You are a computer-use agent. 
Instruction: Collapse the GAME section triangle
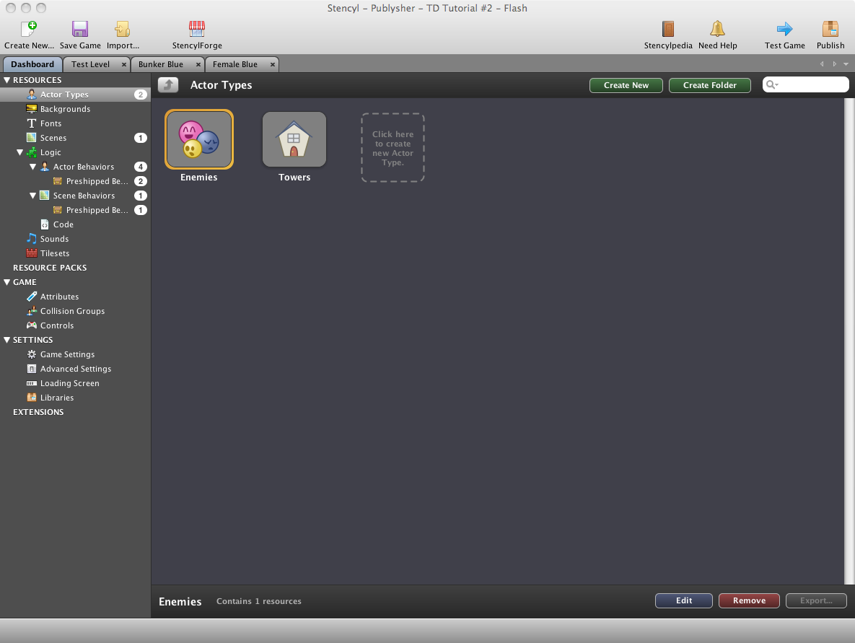pyautogui.click(x=7, y=282)
